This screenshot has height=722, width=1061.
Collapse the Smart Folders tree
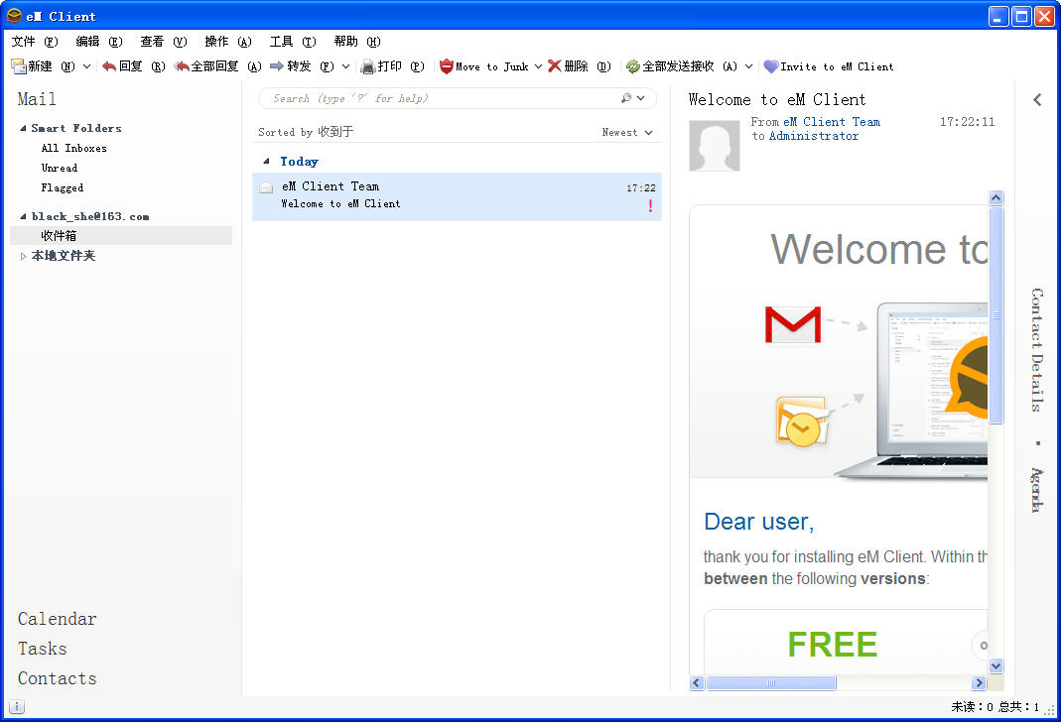coord(23,128)
